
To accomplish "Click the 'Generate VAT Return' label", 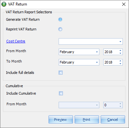I will tap(23, 19).
